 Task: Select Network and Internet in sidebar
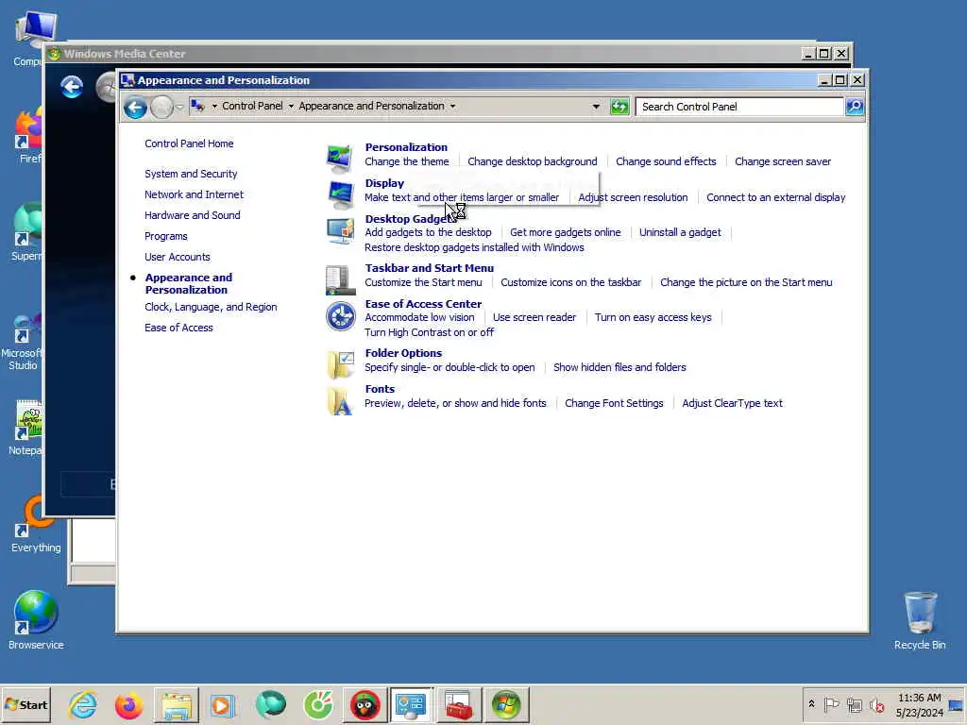click(194, 194)
